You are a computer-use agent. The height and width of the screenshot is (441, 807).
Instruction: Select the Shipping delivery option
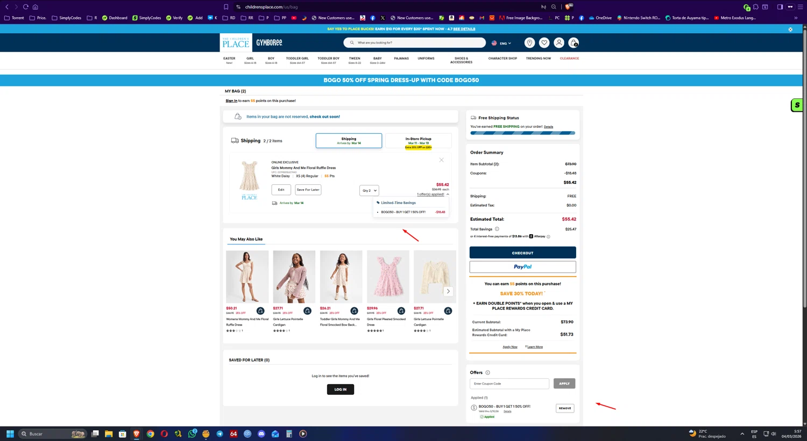(349, 141)
